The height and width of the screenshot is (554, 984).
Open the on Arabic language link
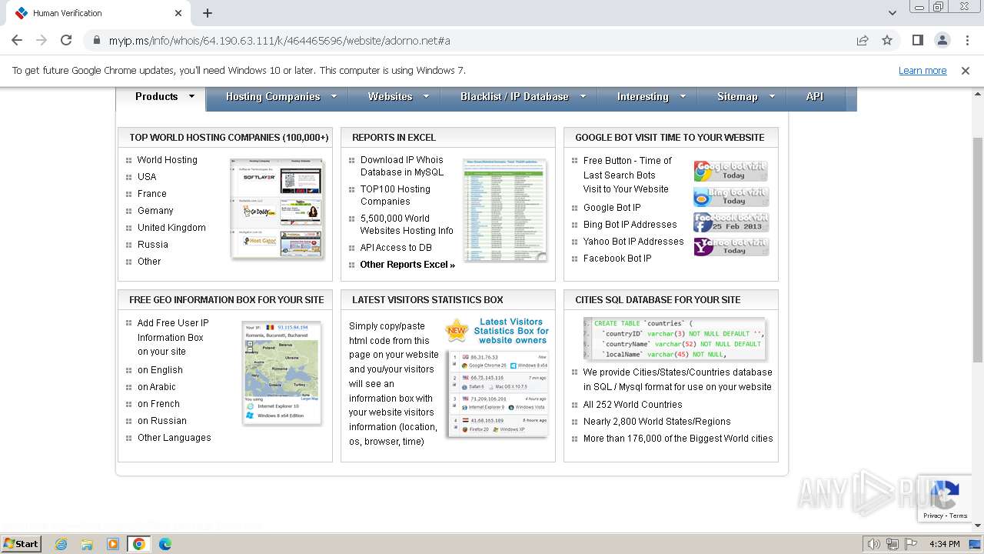[157, 387]
